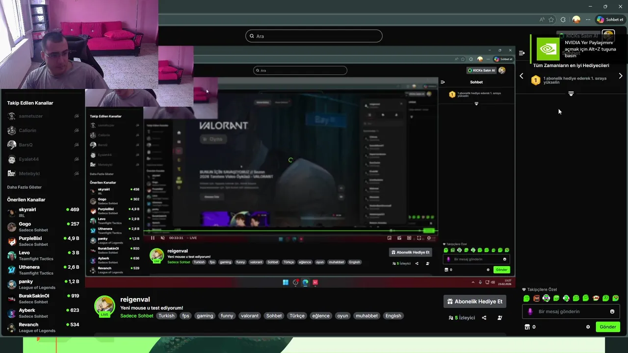Click KICKs Satın Al button
This screenshot has width=628, height=353.
(x=578, y=36)
